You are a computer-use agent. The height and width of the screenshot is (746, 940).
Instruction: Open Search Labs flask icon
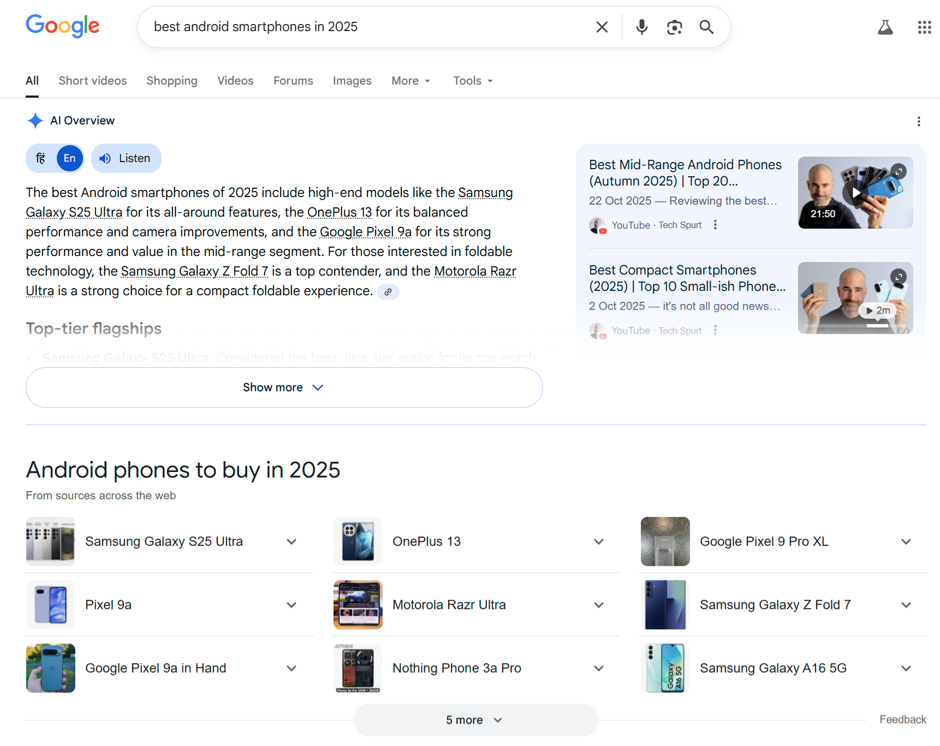[885, 27]
